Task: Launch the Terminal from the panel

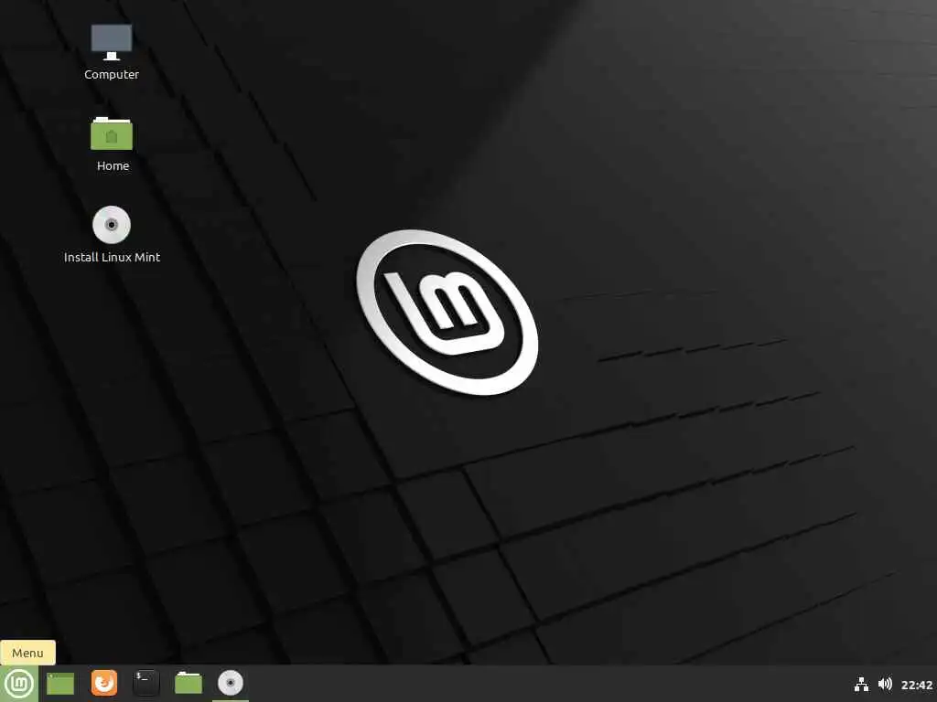Action: click(x=145, y=683)
